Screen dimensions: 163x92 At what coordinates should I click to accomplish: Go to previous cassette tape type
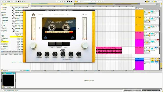point(39,28)
